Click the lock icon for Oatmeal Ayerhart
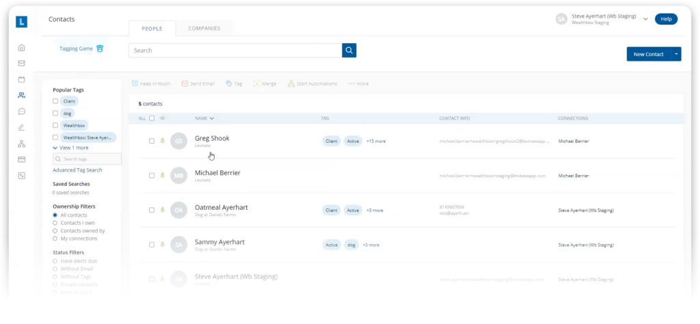The image size is (700, 324). point(163,210)
